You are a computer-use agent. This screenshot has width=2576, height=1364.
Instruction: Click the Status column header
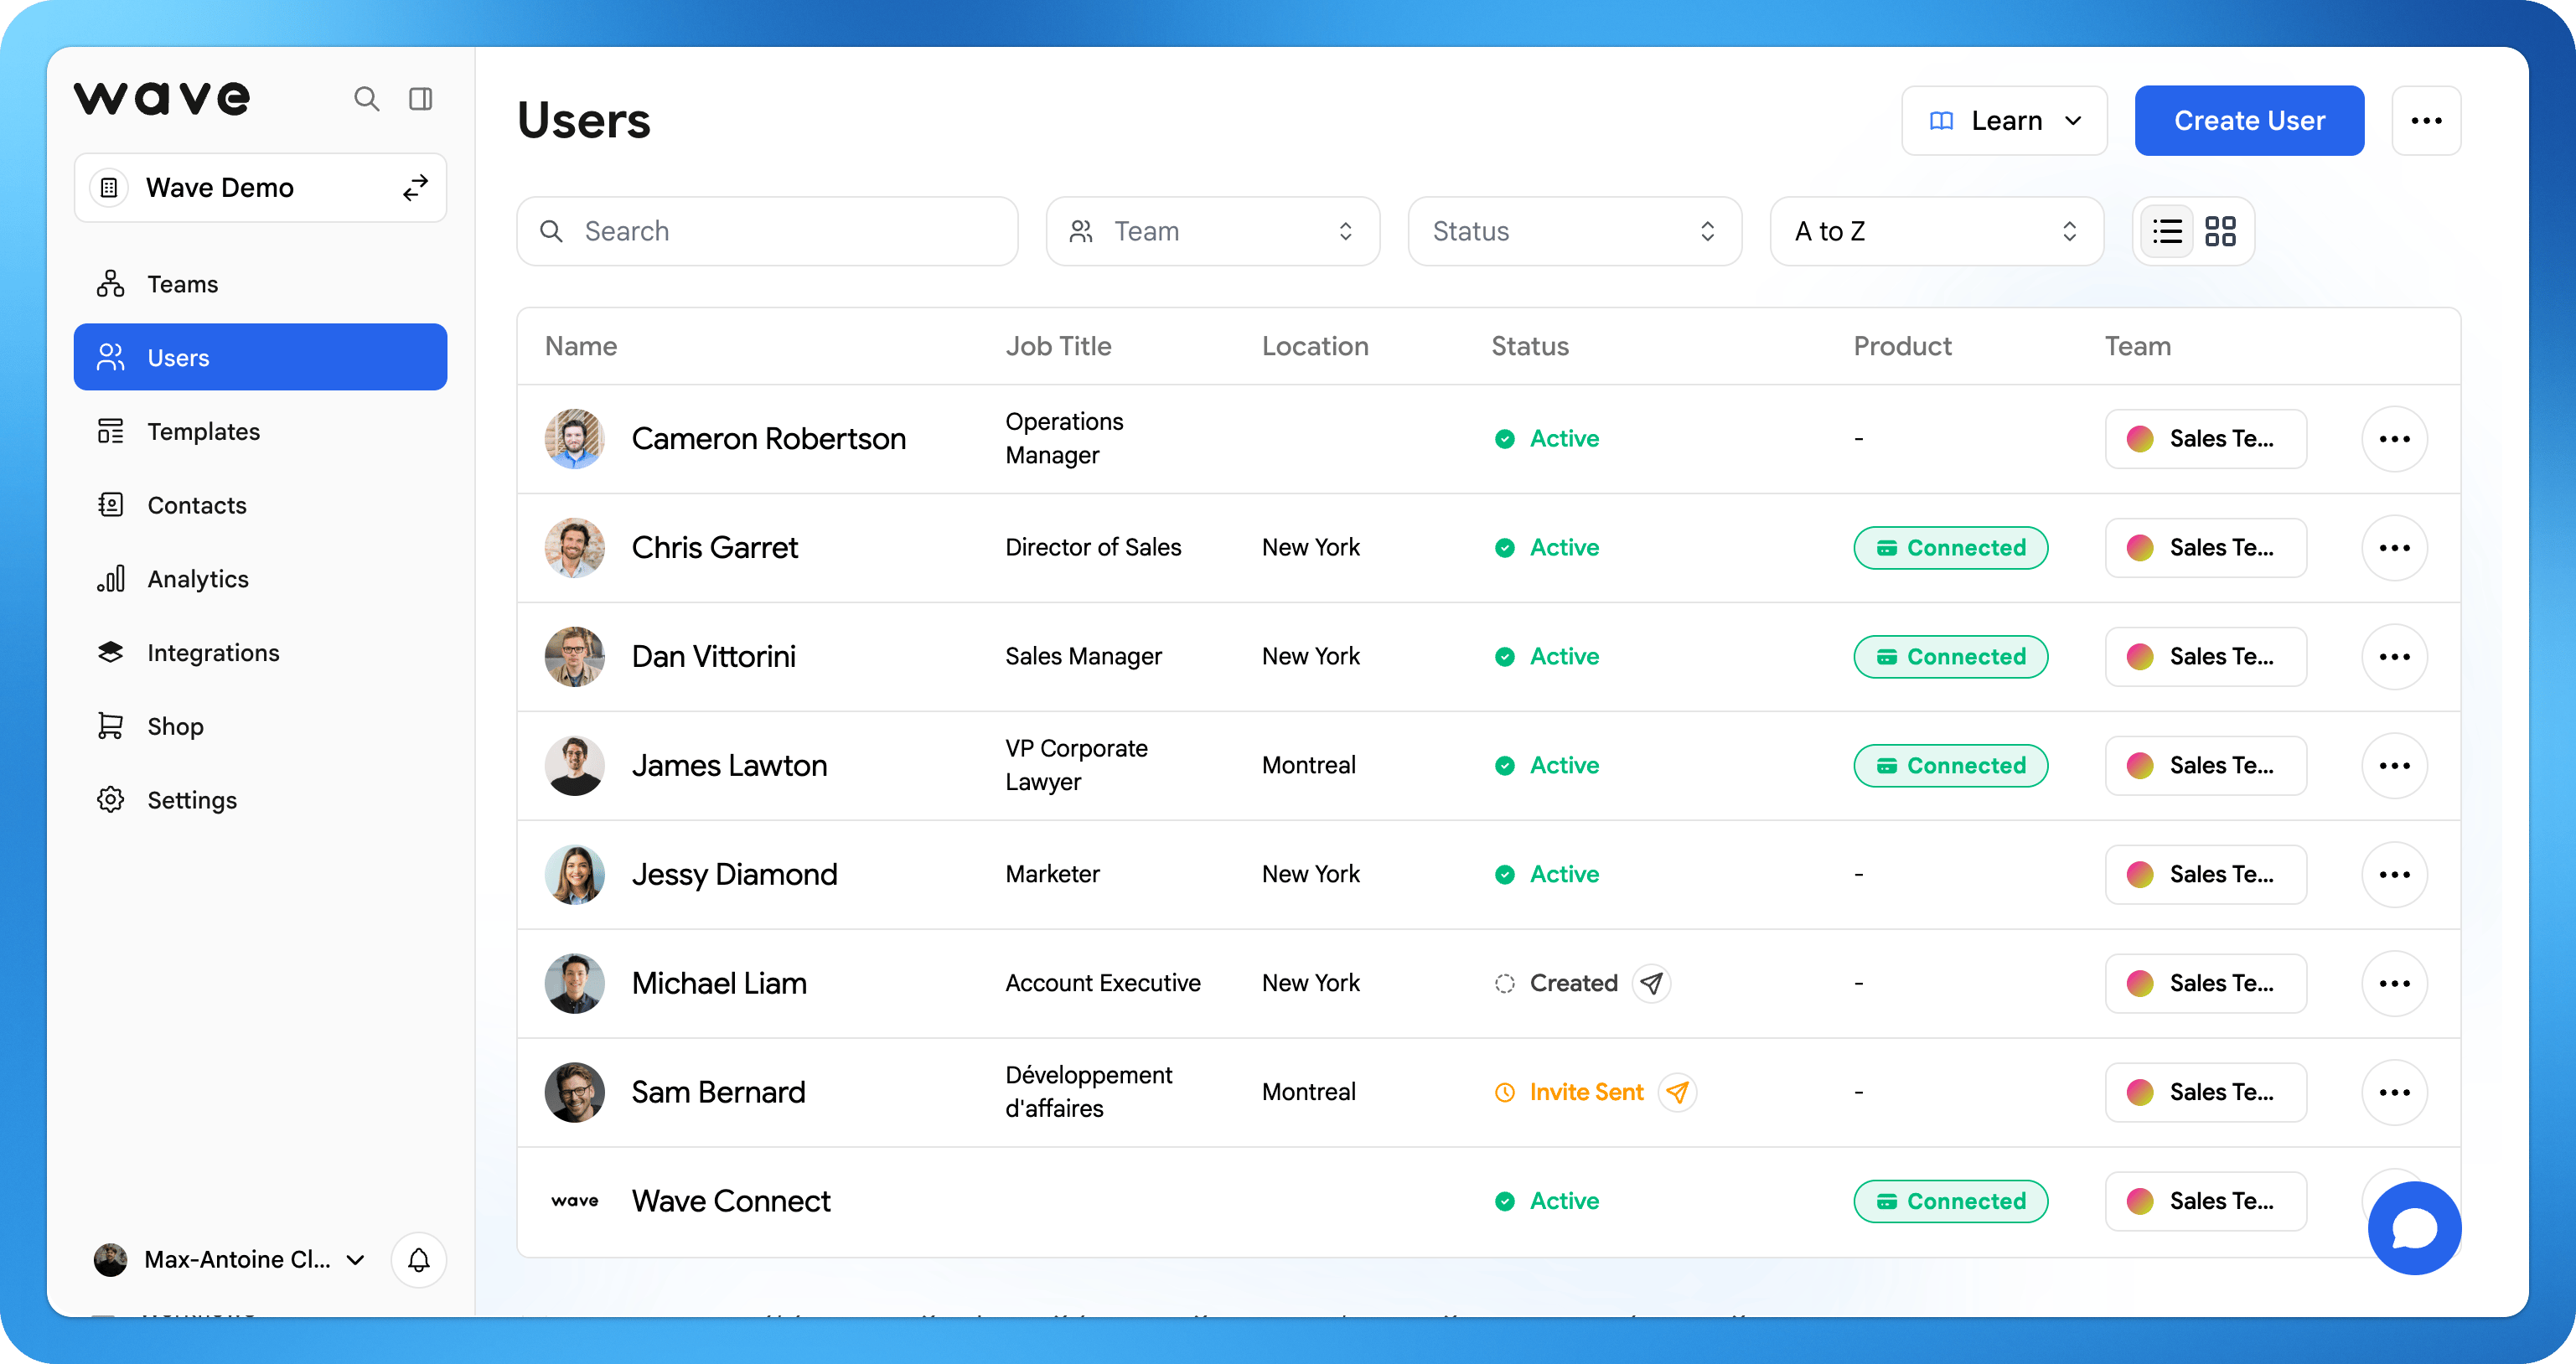tap(1530, 347)
